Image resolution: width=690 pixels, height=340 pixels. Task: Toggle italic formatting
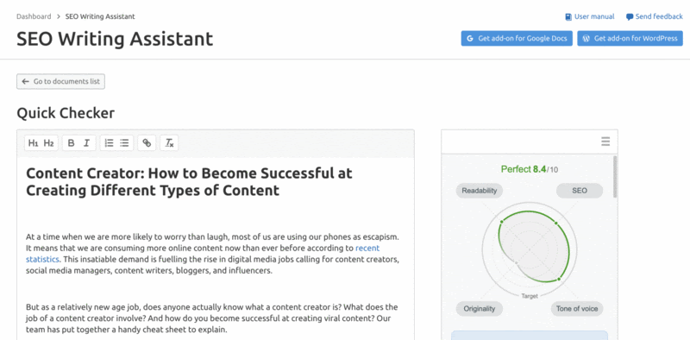tap(87, 143)
